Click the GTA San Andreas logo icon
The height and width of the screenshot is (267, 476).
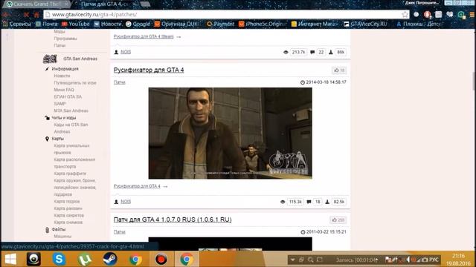pyautogui.click(x=50, y=59)
